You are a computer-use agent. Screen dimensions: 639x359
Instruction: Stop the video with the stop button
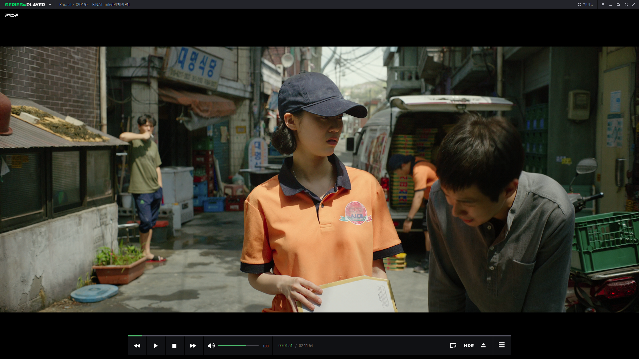tap(174, 346)
